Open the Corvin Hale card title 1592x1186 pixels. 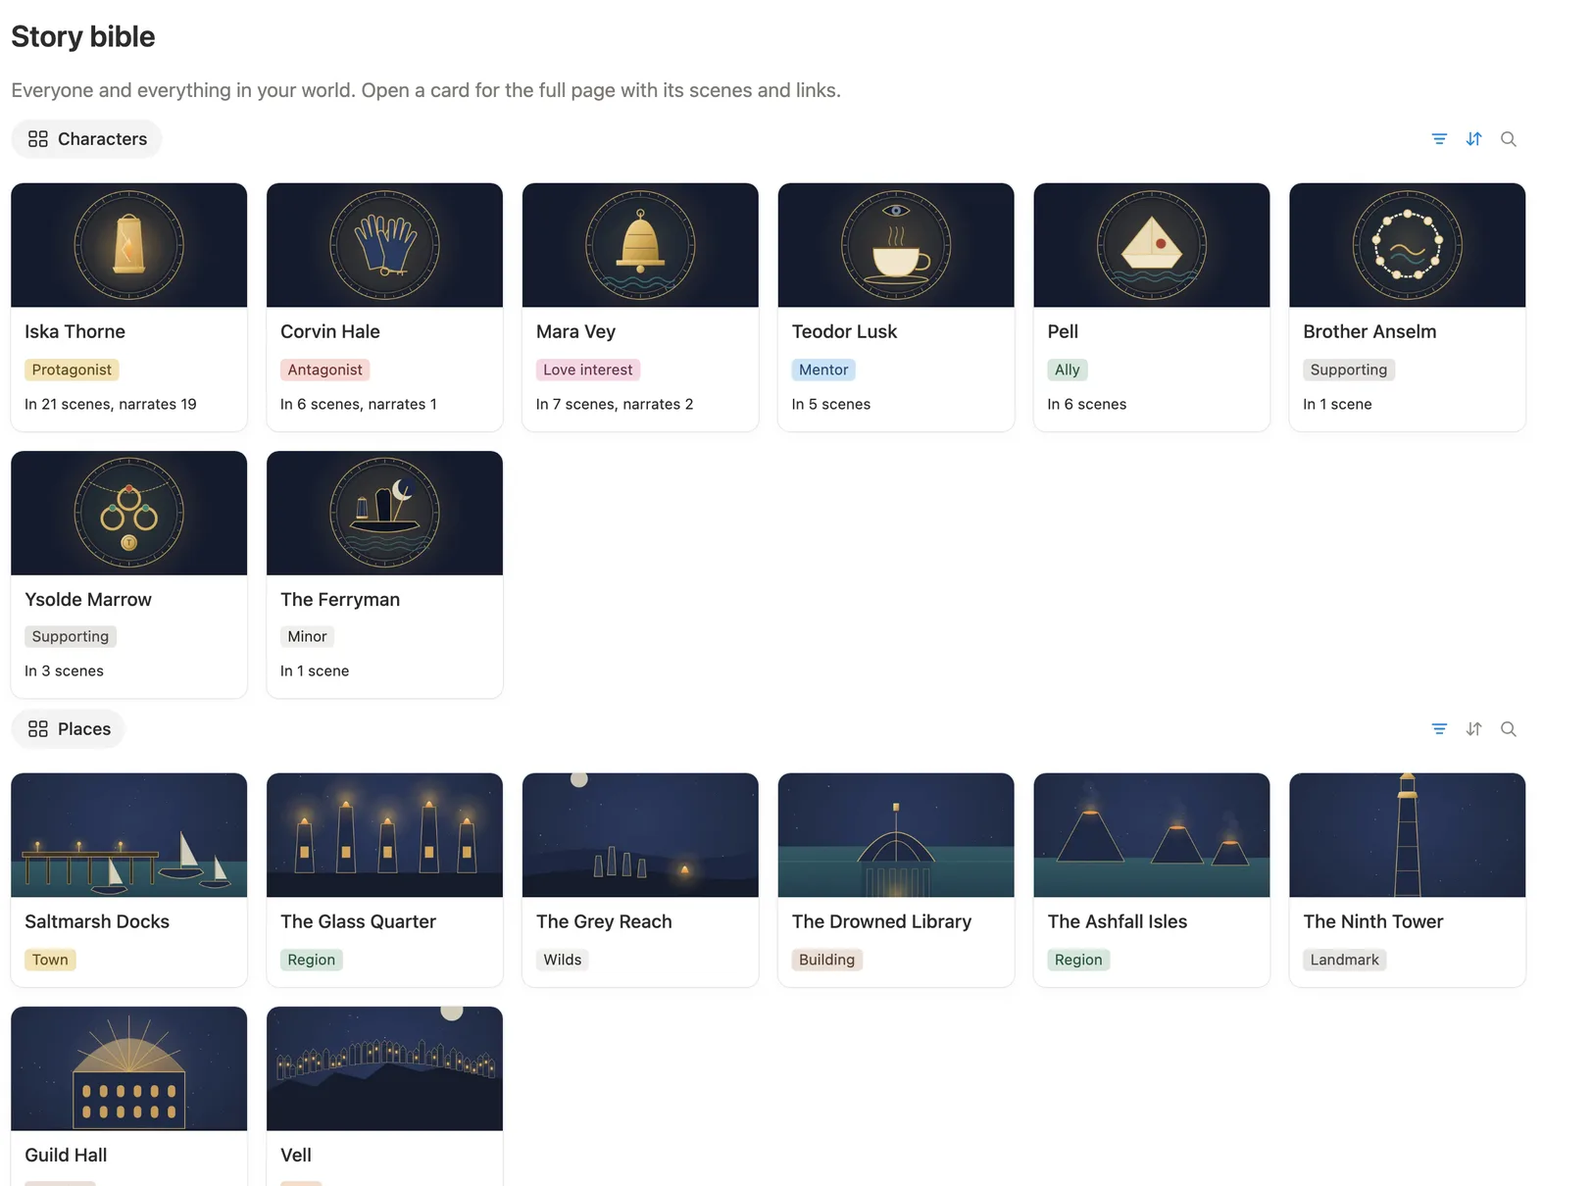point(330,331)
